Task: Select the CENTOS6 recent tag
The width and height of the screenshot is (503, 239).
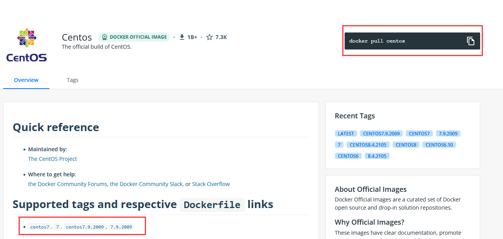Action: pyautogui.click(x=348, y=156)
